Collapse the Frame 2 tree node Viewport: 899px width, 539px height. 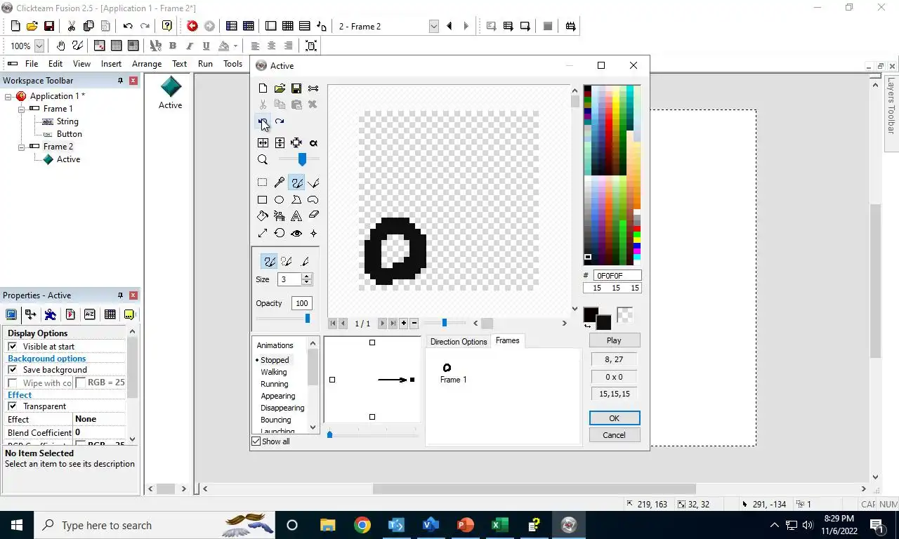[x=21, y=147]
